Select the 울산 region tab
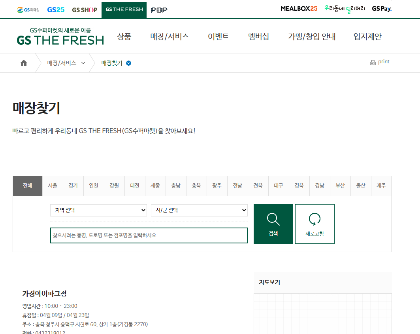The image size is (420, 334). click(361, 186)
